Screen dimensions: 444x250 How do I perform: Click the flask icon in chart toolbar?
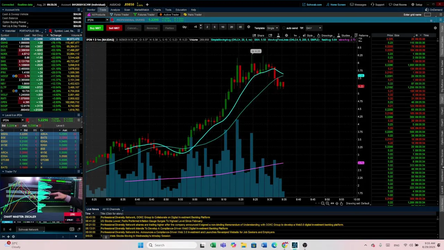(x=278, y=35)
